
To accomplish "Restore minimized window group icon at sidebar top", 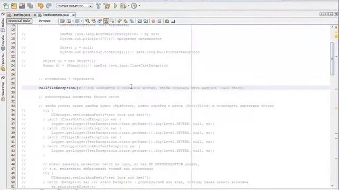I will [3, 14].
